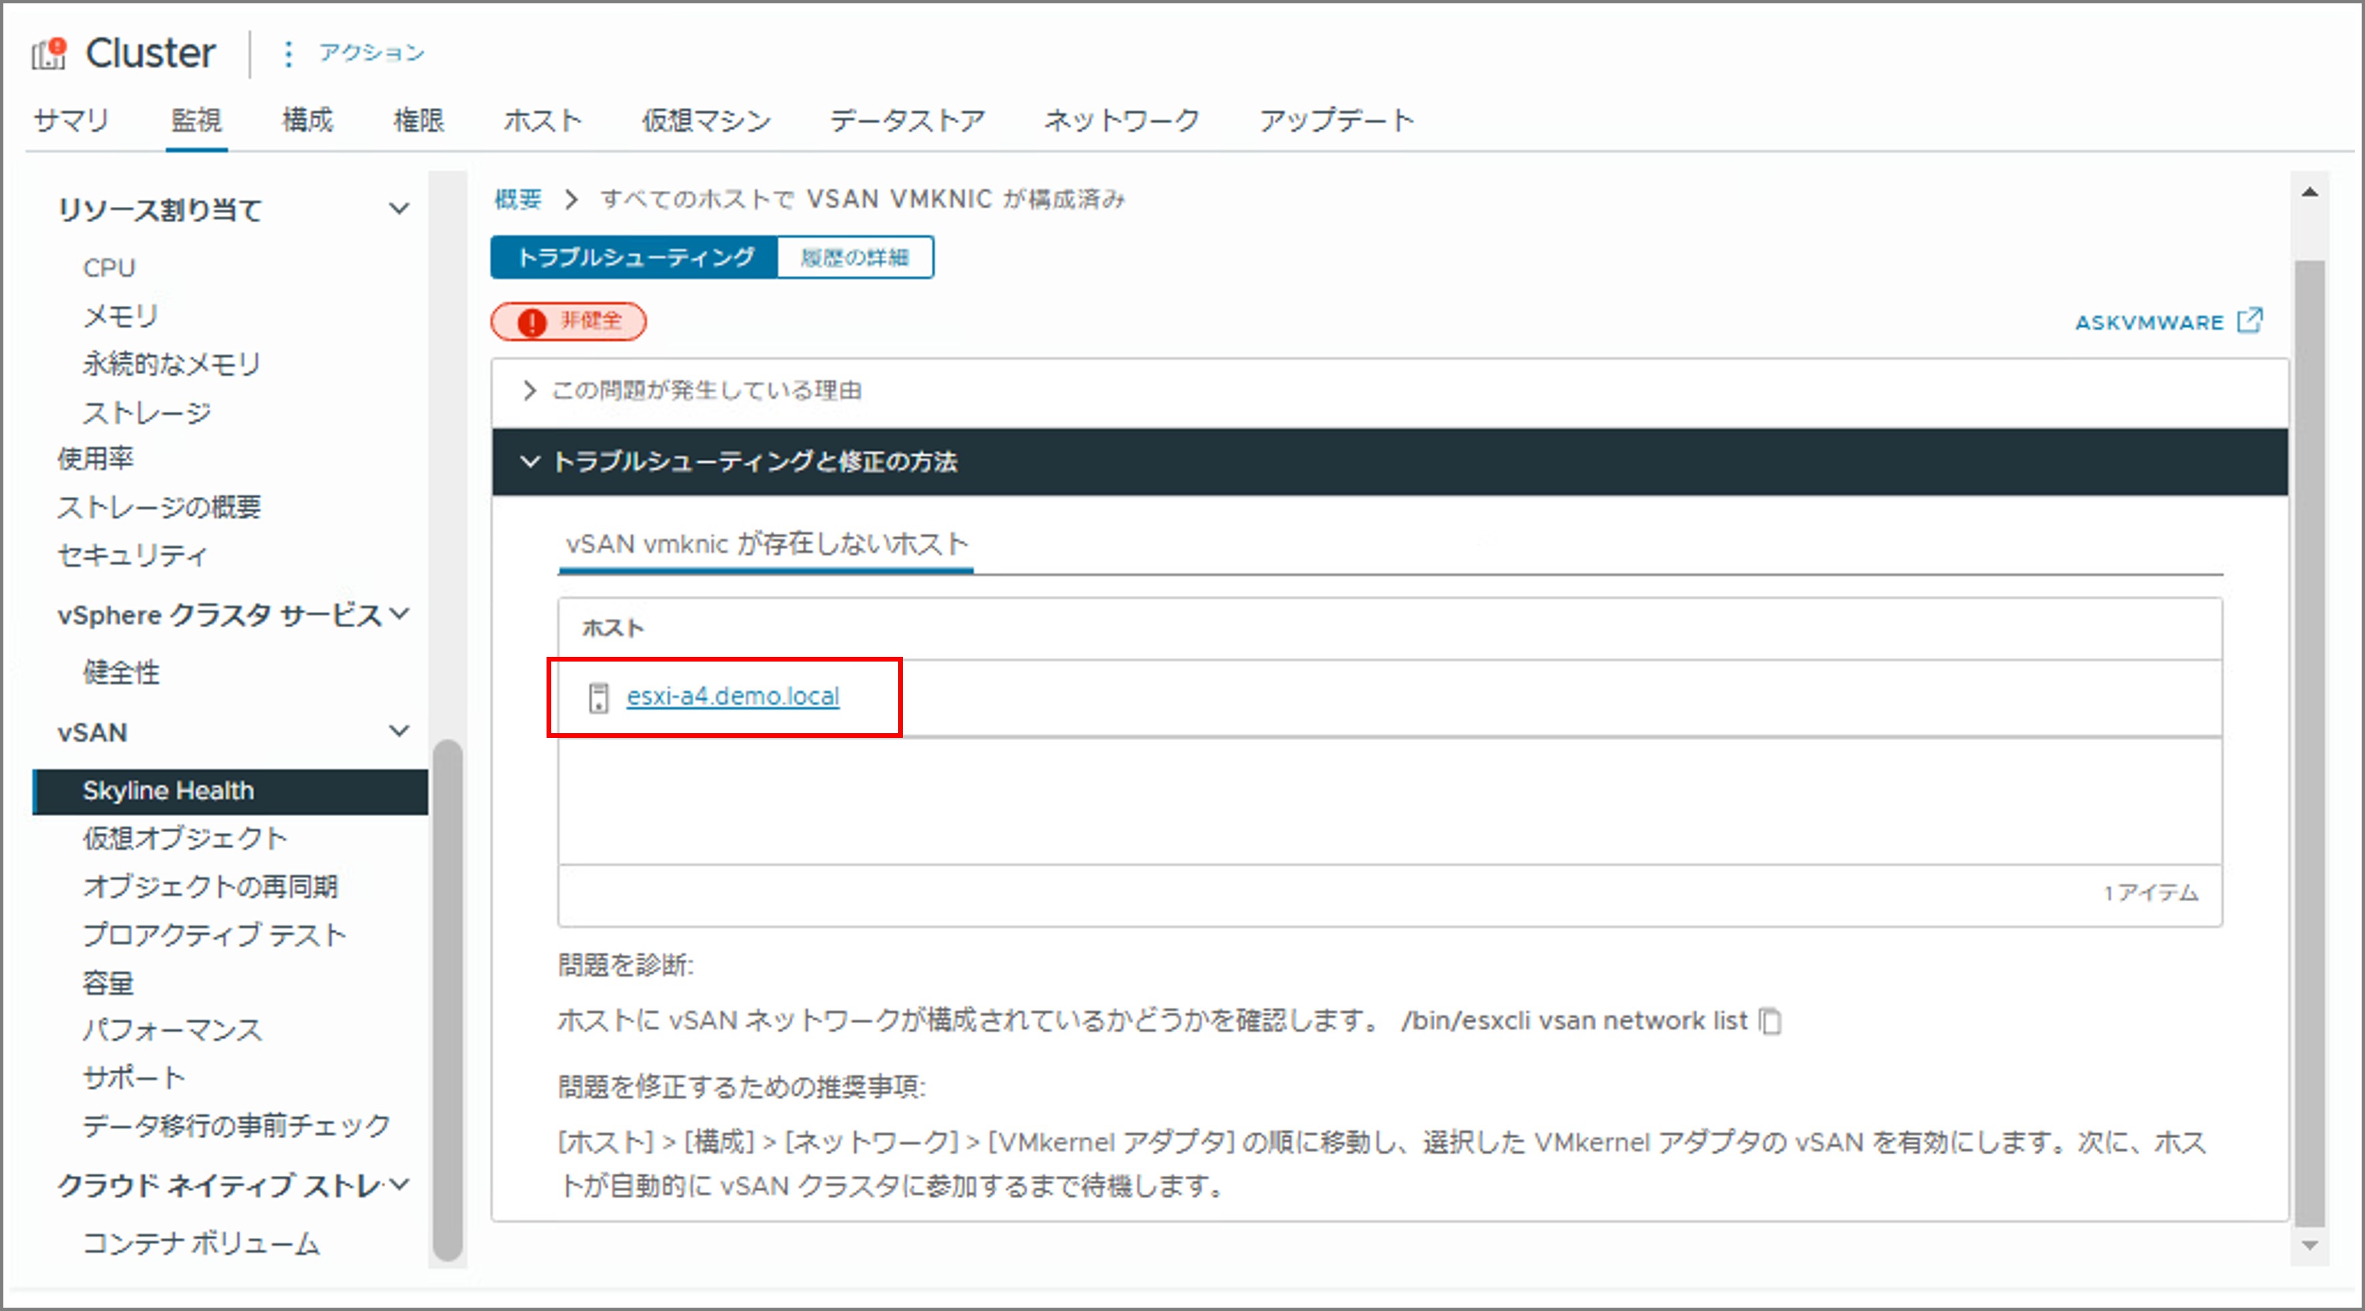The image size is (2365, 1311).
Task: Click the main panel scrollbar thumb
Action: tap(2309, 744)
